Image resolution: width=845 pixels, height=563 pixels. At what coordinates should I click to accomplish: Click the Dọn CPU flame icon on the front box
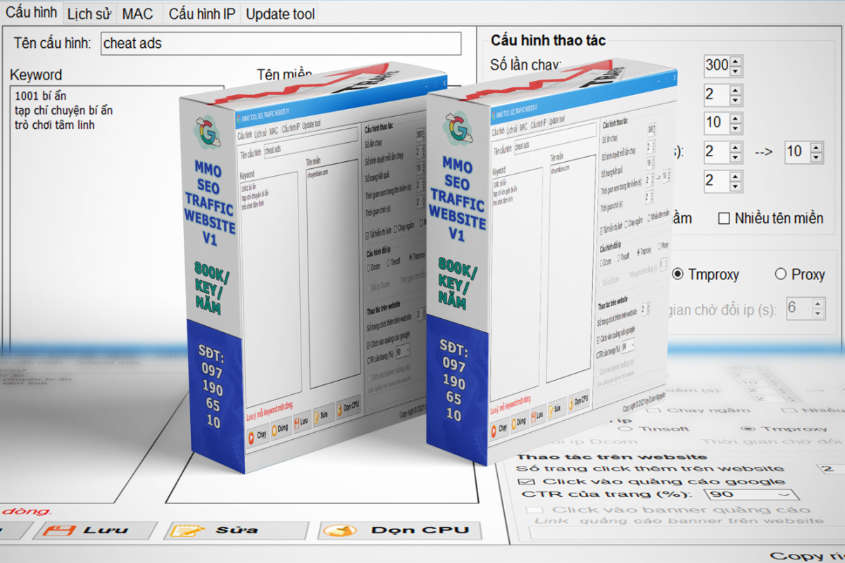coord(570,405)
